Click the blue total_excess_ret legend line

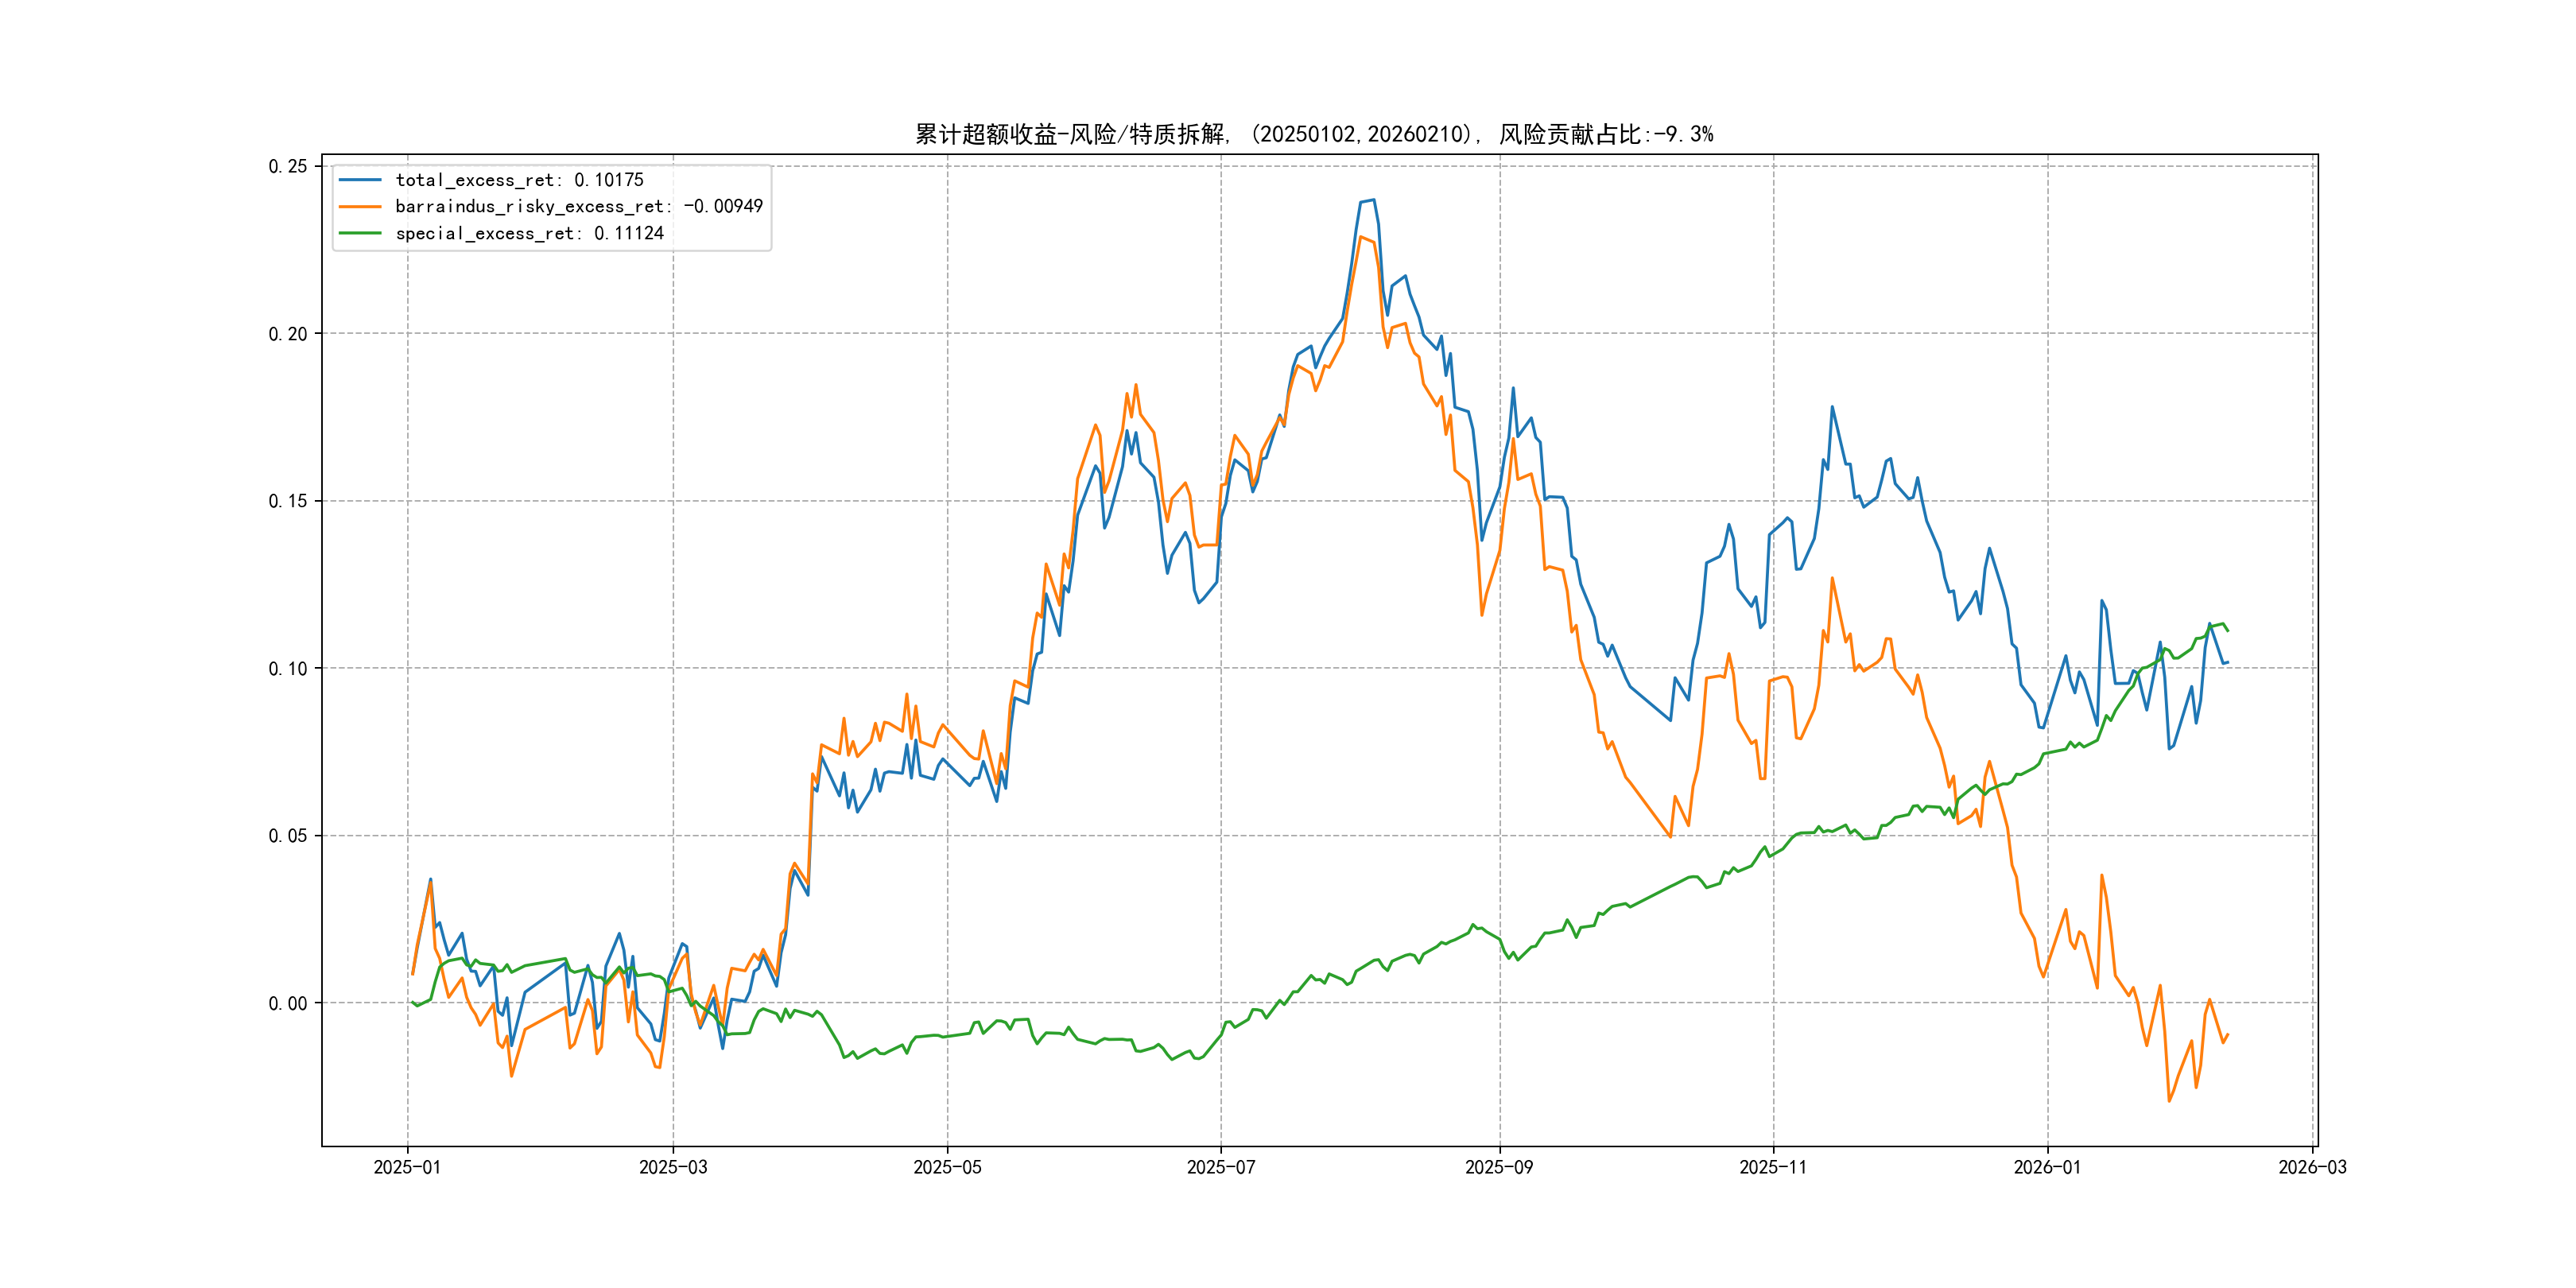(360, 180)
